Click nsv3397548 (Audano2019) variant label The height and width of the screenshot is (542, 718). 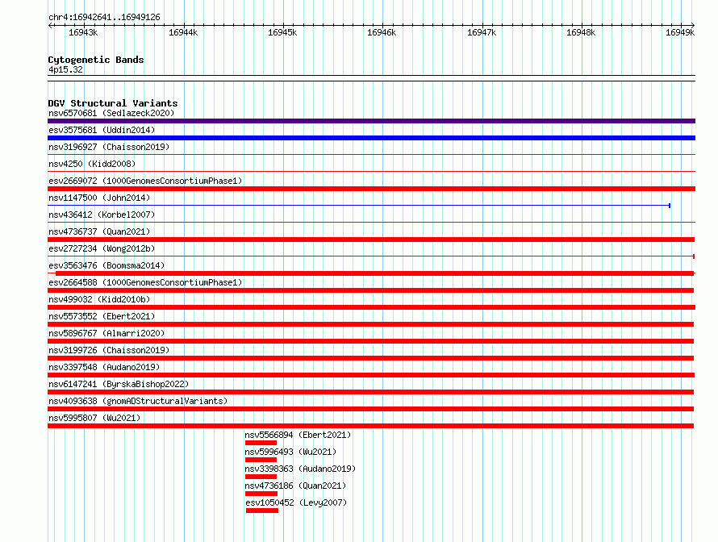point(104,367)
